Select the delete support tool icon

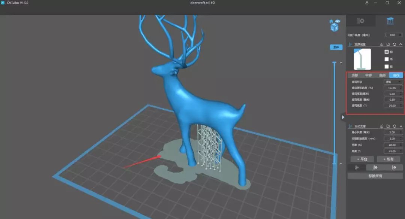(375, 167)
